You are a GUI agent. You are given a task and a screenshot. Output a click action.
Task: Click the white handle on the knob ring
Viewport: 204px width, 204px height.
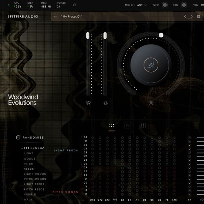point(161,35)
